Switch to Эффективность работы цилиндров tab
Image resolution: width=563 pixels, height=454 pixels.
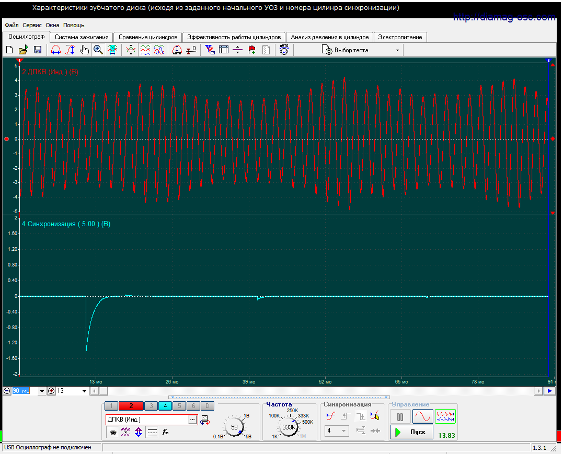234,37
